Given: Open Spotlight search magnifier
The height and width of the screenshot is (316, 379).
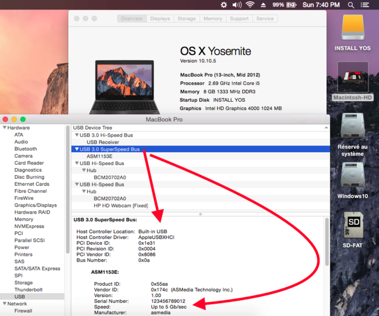Looking at the screenshot, I should tap(351, 5).
